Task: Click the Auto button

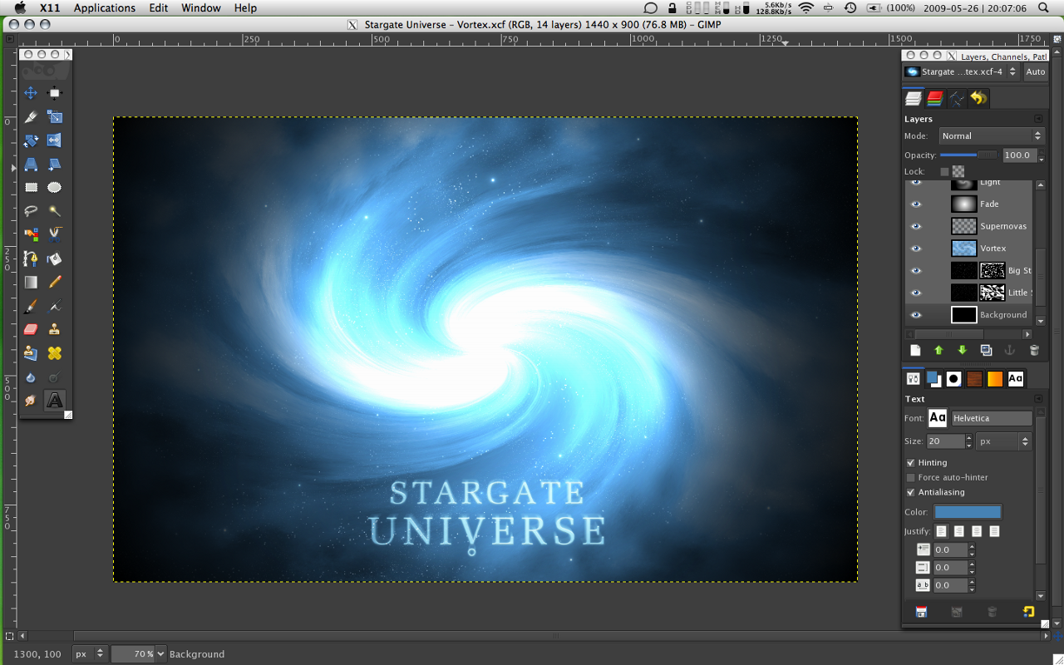Action: pos(1035,72)
